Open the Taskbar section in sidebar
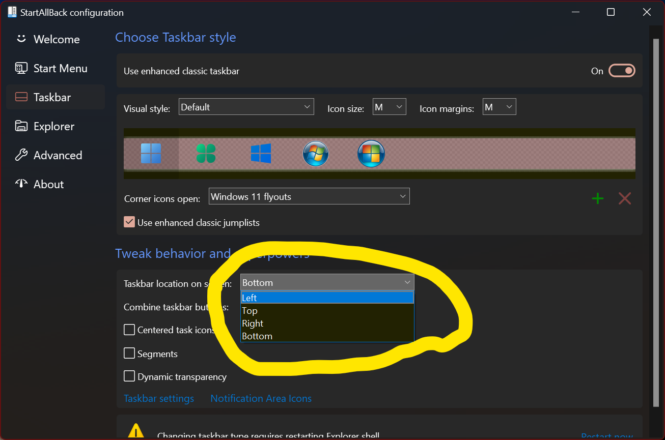This screenshot has width=665, height=440. point(56,97)
